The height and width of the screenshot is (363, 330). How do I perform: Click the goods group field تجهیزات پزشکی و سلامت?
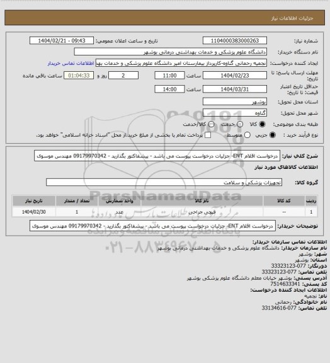tap(164, 182)
